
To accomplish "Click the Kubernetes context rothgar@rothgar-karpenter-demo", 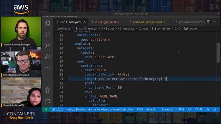I will point(99,109).
